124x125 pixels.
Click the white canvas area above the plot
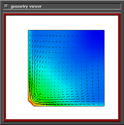point(62,23)
